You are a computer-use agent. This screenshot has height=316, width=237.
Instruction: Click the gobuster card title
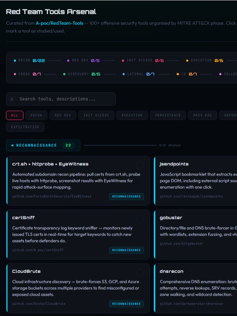pyautogui.click(x=171, y=218)
